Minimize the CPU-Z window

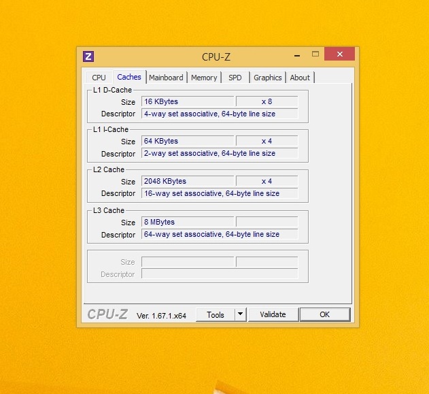pos(297,56)
